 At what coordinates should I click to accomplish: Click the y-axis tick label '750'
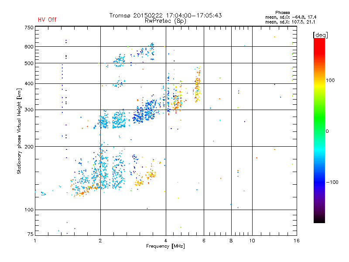[x=29, y=28]
